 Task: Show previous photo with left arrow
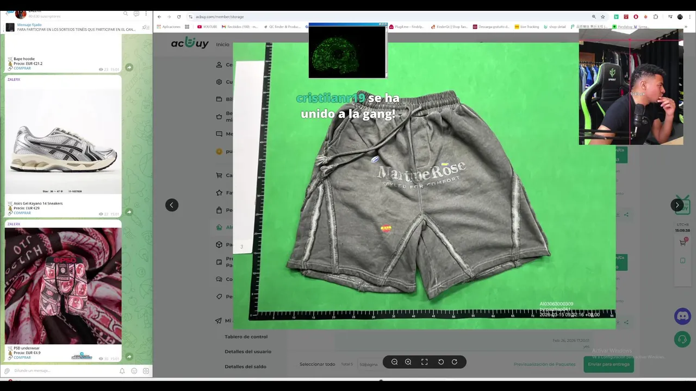tap(172, 205)
